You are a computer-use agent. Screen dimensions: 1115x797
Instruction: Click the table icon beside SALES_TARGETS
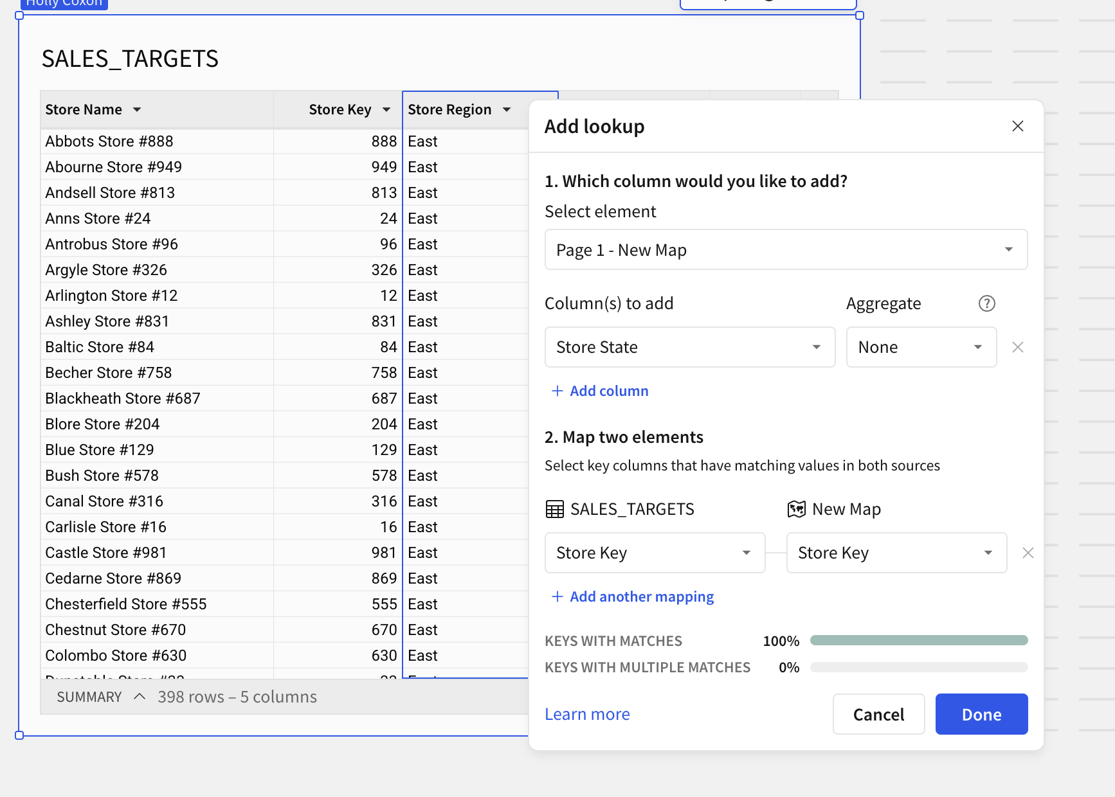[x=556, y=508]
